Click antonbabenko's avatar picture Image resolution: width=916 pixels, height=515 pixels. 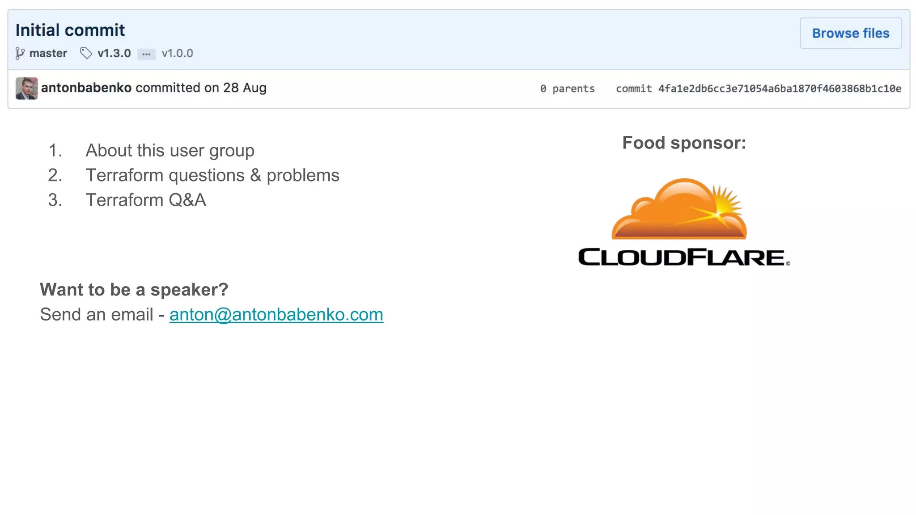(x=26, y=88)
